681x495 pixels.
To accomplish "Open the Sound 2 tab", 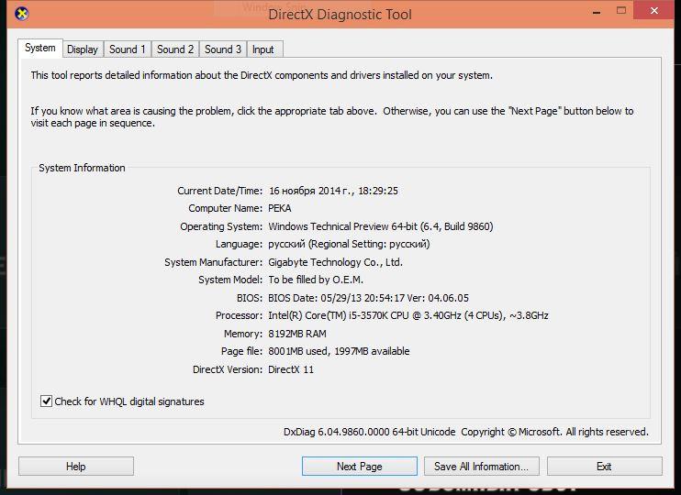I will [175, 49].
